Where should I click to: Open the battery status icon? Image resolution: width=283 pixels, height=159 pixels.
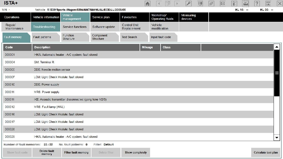pos(234,3)
